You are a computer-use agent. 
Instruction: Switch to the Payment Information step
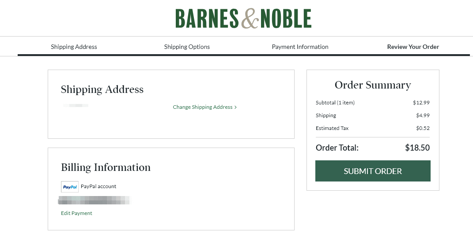pos(300,47)
